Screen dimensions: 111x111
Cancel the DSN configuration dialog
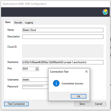point(99,104)
